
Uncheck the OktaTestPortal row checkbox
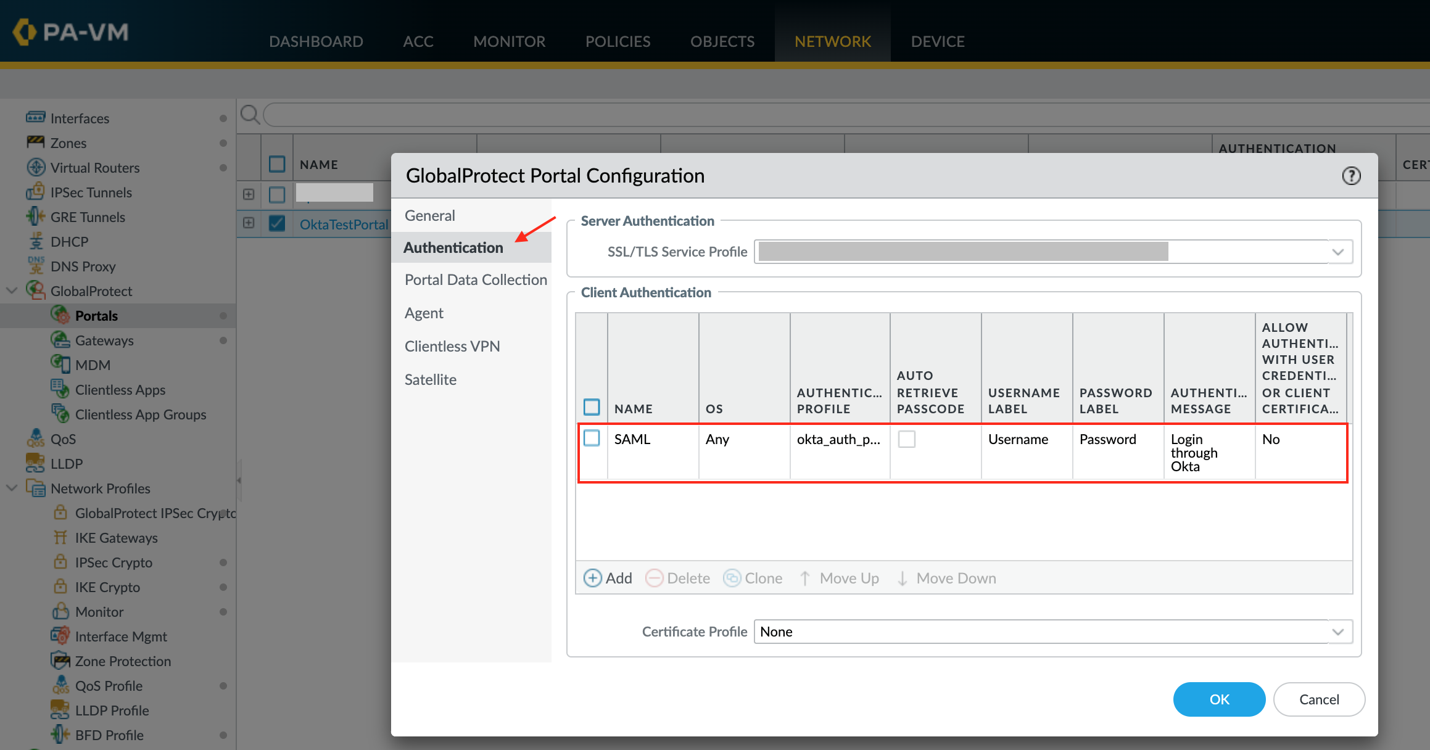click(277, 223)
